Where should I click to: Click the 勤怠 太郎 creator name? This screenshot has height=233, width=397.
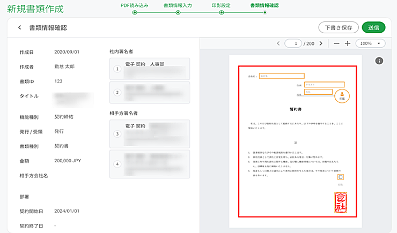click(x=64, y=66)
